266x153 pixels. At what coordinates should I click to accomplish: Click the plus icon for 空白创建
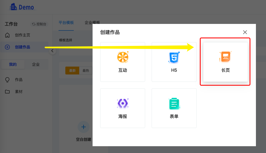[84, 127]
